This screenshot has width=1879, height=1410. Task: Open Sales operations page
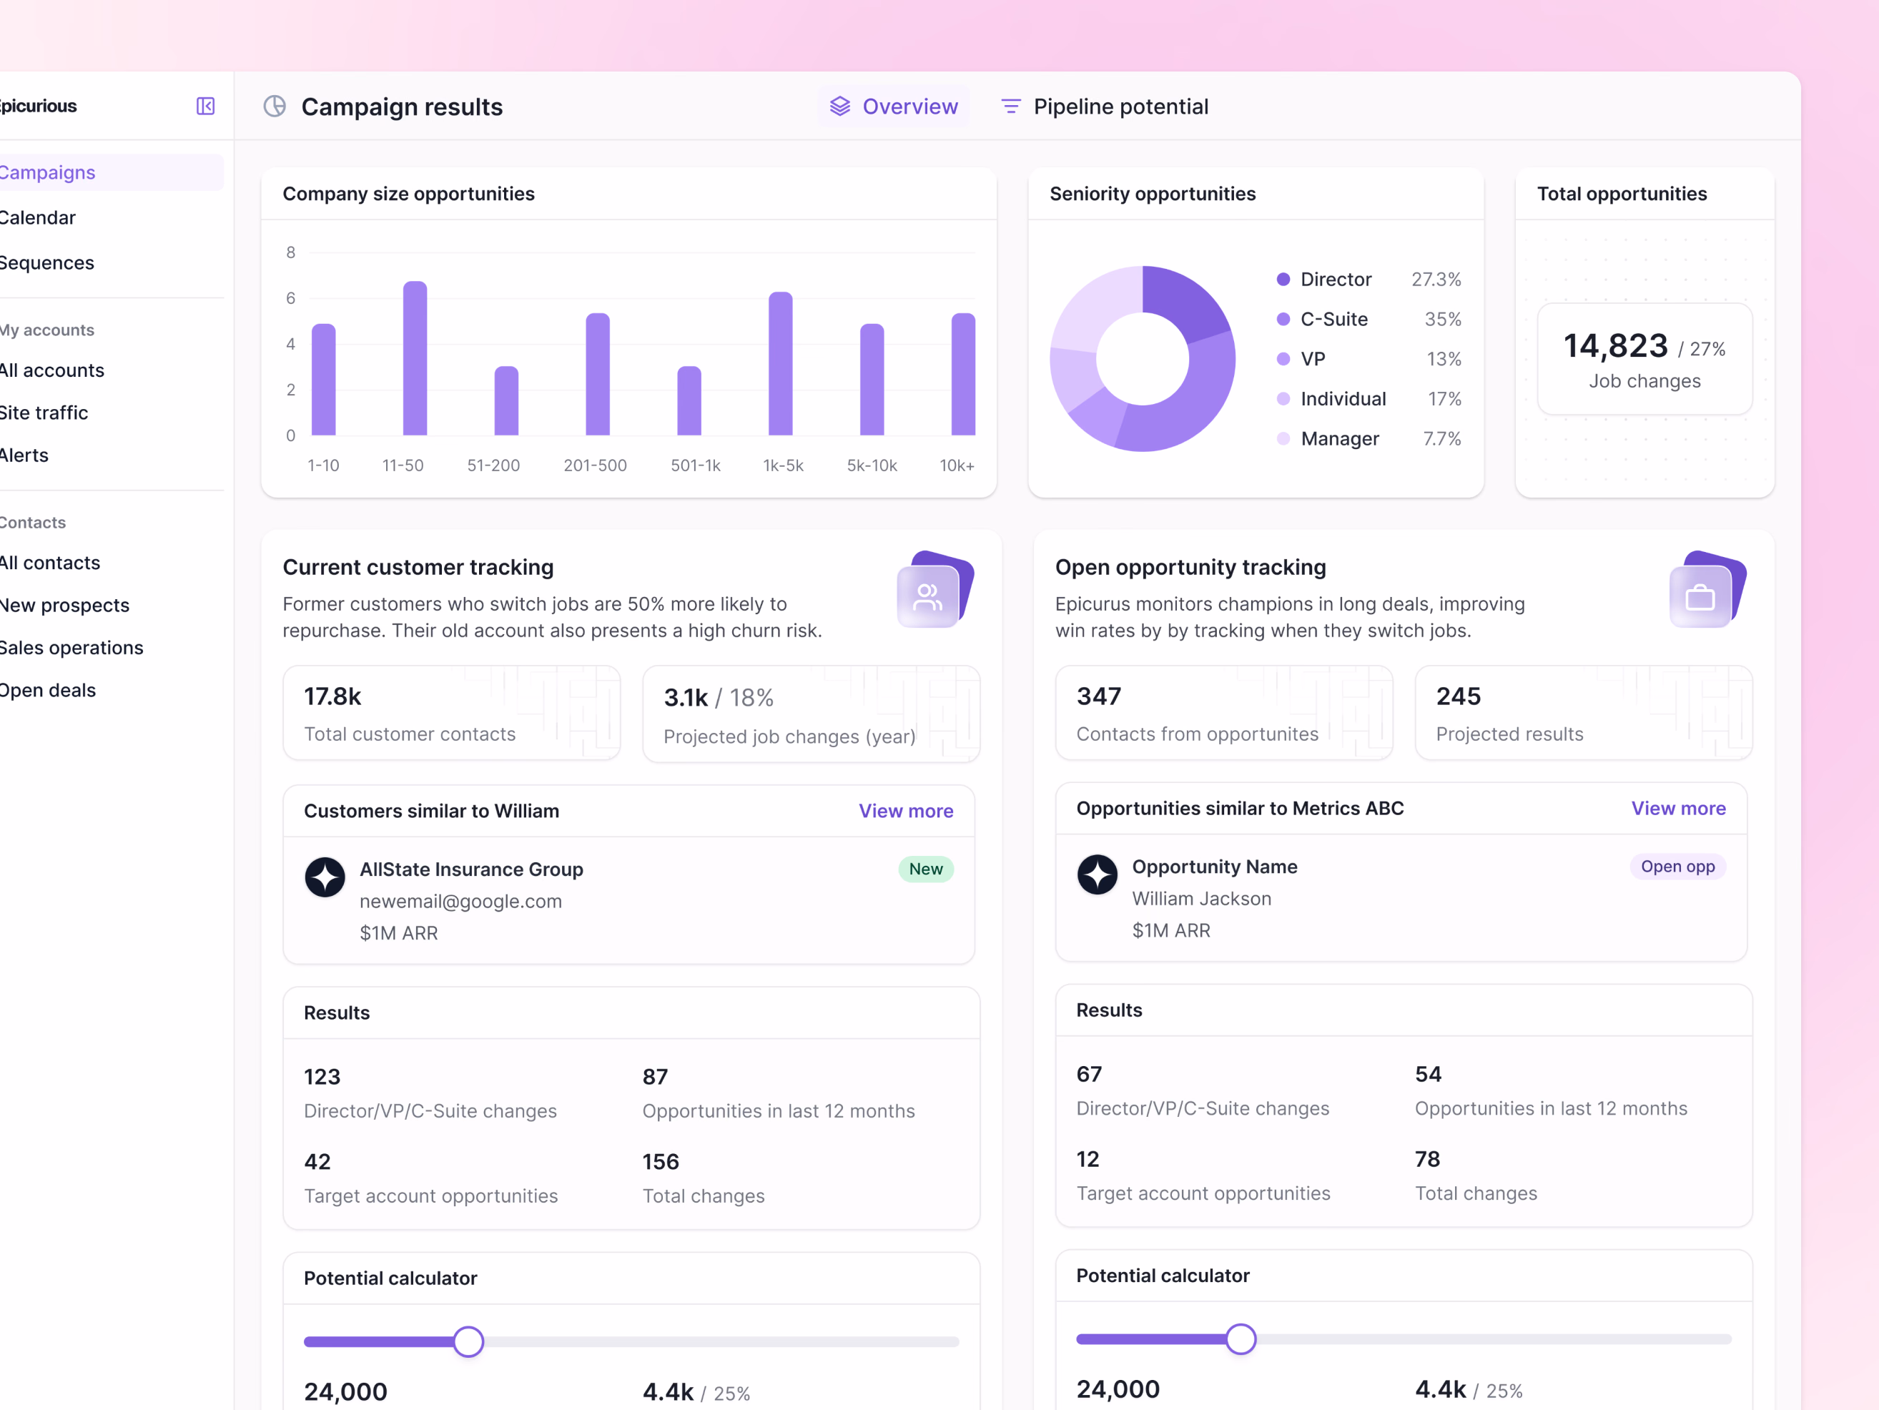pyautogui.click(x=71, y=648)
